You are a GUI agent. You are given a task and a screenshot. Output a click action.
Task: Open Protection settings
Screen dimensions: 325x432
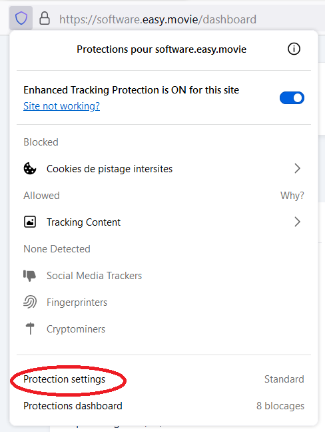tap(65, 379)
